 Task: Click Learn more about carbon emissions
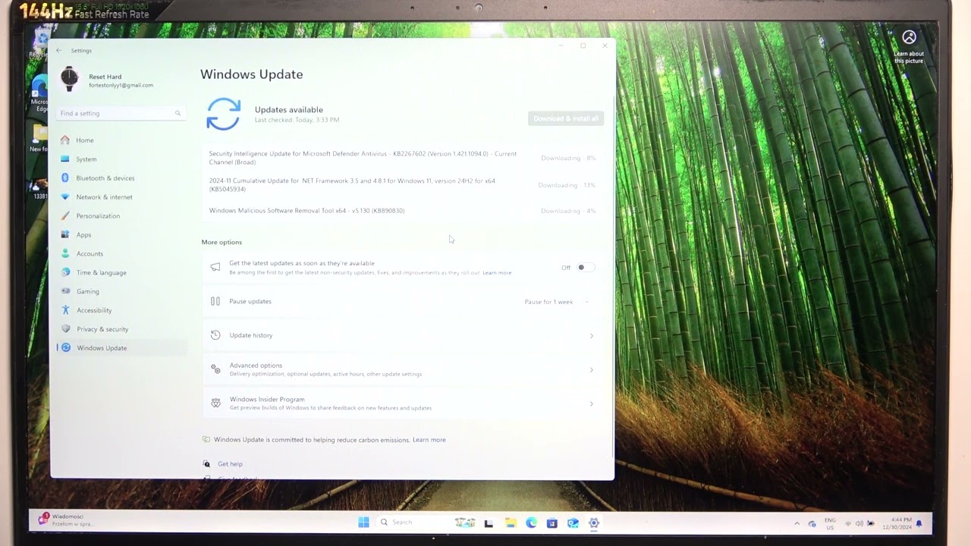tap(429, 440)
